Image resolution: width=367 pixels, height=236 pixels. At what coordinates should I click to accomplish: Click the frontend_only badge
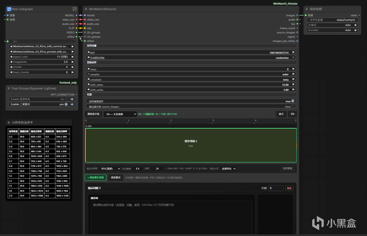coord(68,83)
